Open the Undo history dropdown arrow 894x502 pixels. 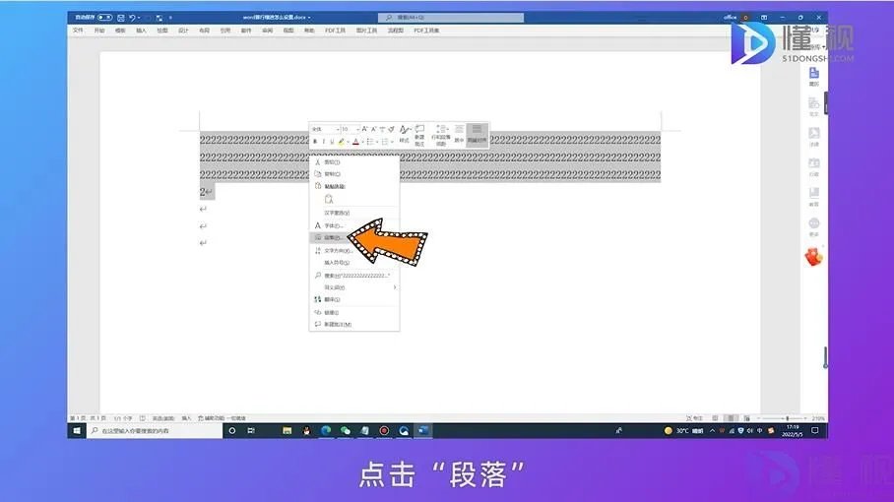(x=139, y=18)
